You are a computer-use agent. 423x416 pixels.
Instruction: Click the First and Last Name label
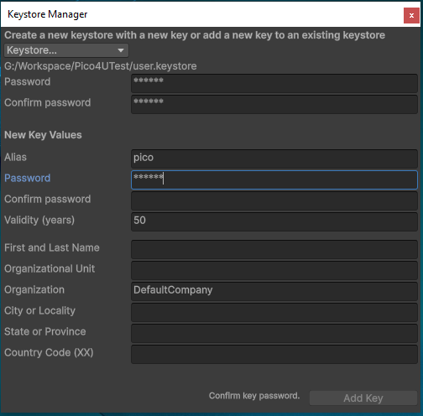point(52,247)
